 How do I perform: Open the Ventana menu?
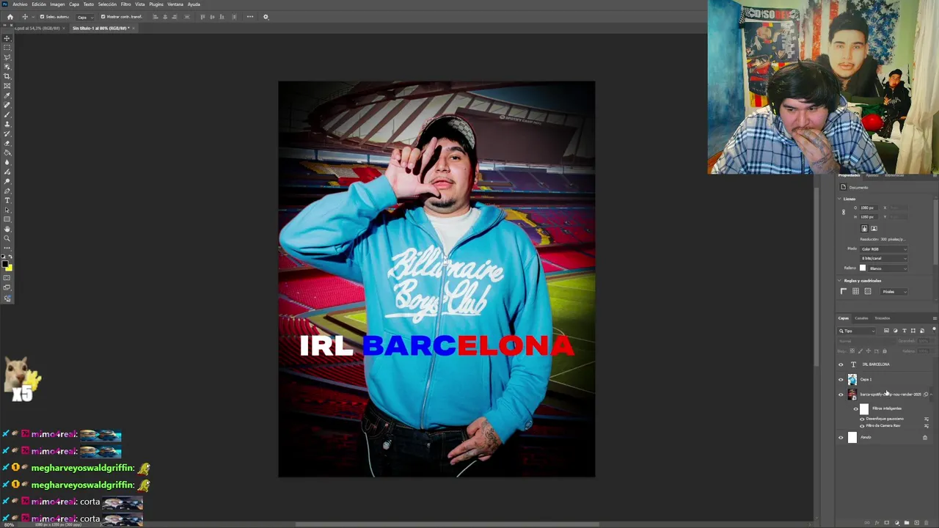point(175,4)
